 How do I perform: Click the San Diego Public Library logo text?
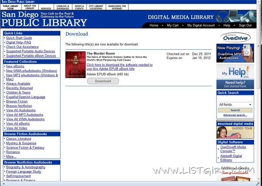44,19
